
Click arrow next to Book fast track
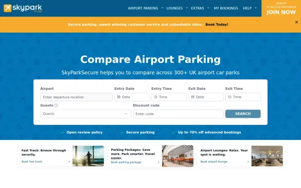[69, 162]
